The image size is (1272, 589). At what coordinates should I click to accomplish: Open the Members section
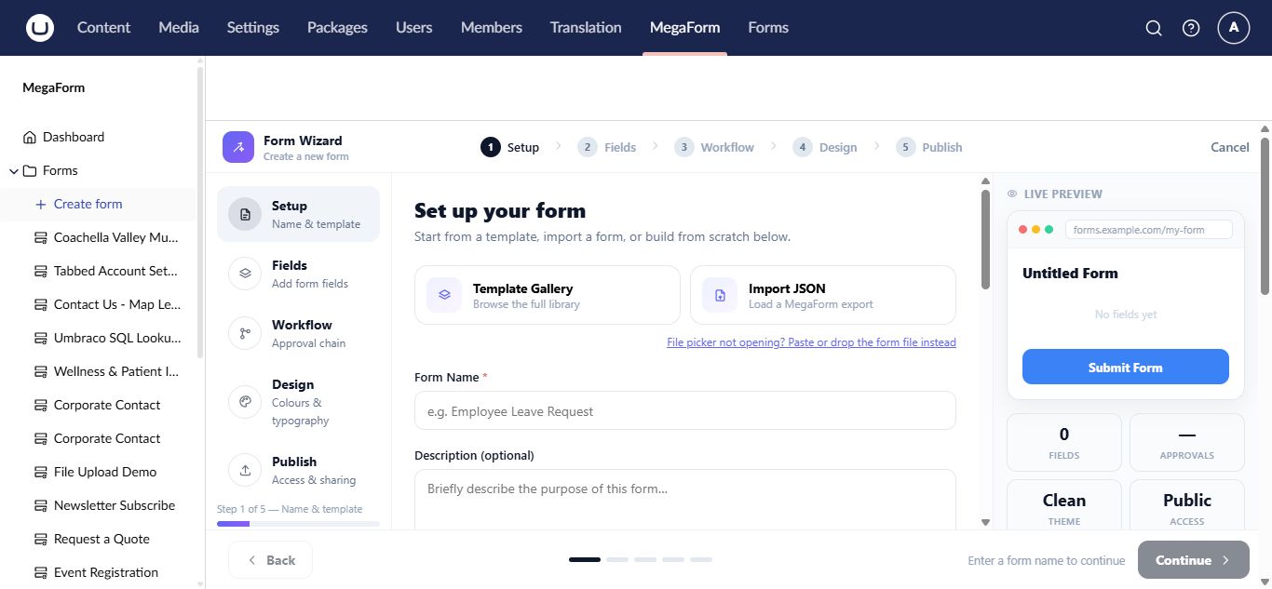click(x=492, y=28)
